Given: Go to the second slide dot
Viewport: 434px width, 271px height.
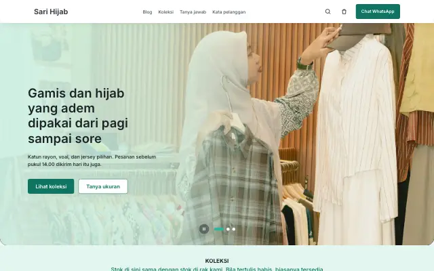Looking at the screenshot, I should [228, 229].
